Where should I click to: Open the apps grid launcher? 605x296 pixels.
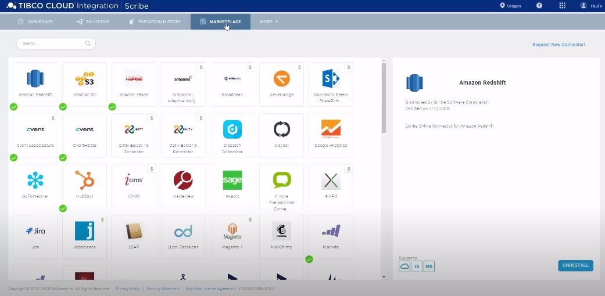pyautogui.click(x=562, y=5)
